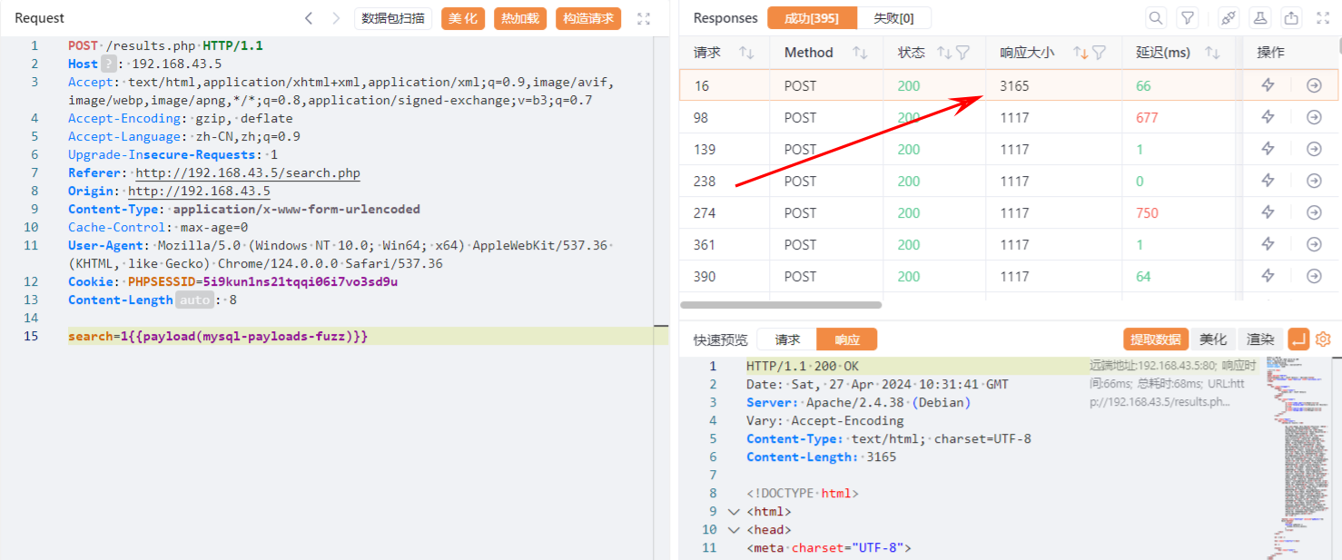Click the export share icon in Responses
Screen dimensions: 1342x560
click(x=1291, y=18)
